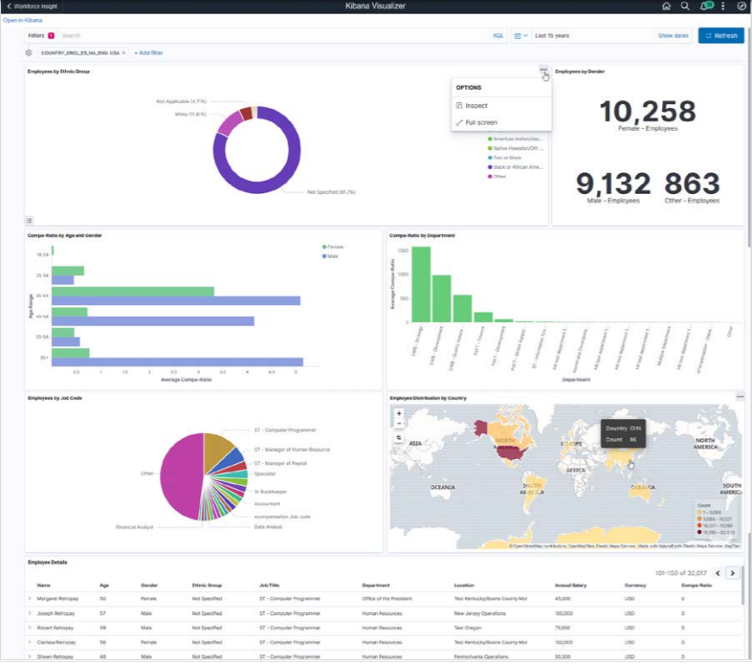The height and width of the screenshot is (666, 752).
Task: Click the search magnifier icon in top bar
Action: 684,6
